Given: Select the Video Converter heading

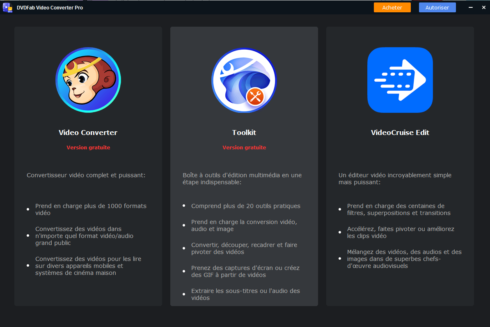Looking at the screenshot, I should click(x=88, y=133).
